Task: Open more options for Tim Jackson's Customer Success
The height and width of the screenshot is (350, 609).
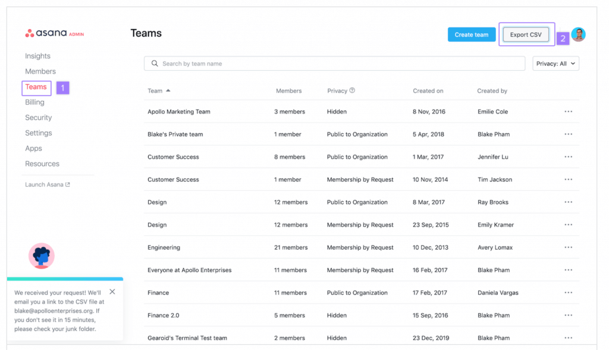Action: click(568, 179)
